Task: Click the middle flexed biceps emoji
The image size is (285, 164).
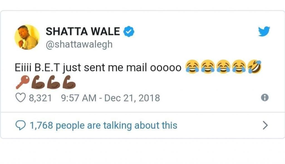Action: tap(54, 82)
